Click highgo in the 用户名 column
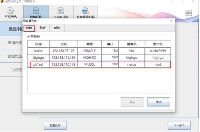 pos(158,58)
